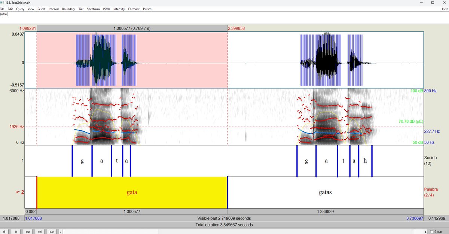Play the bottom bar segment labeled 1.336839
The image size is (449, 234).
326,211
